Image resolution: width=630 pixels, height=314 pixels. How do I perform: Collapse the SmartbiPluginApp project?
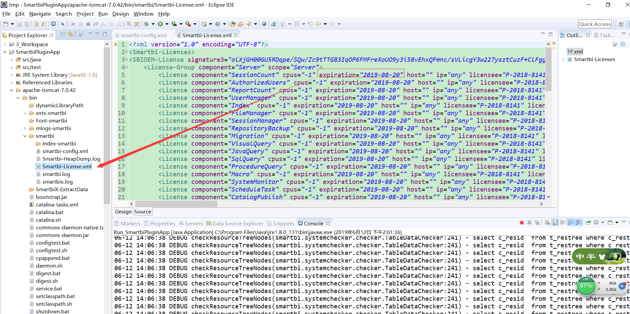click(5, 52)
